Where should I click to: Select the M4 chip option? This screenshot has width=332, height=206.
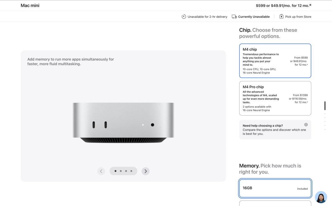[275, 61]
